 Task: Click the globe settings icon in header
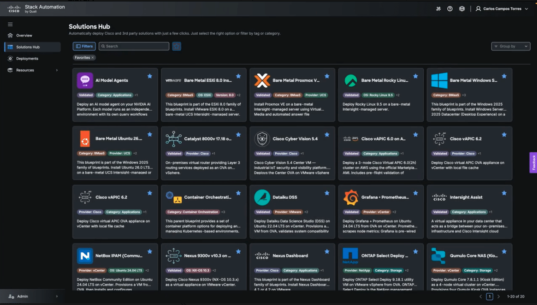462,9
